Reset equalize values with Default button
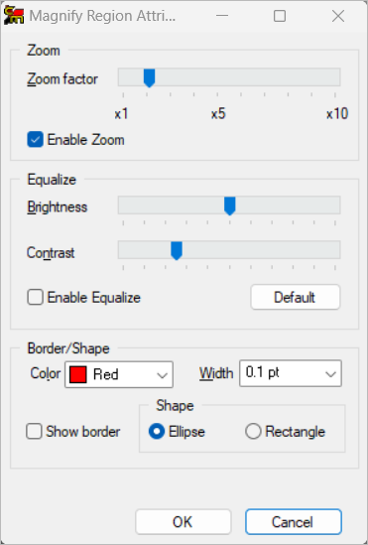Viewport: 368px width, 545px height. coord(296,297)
